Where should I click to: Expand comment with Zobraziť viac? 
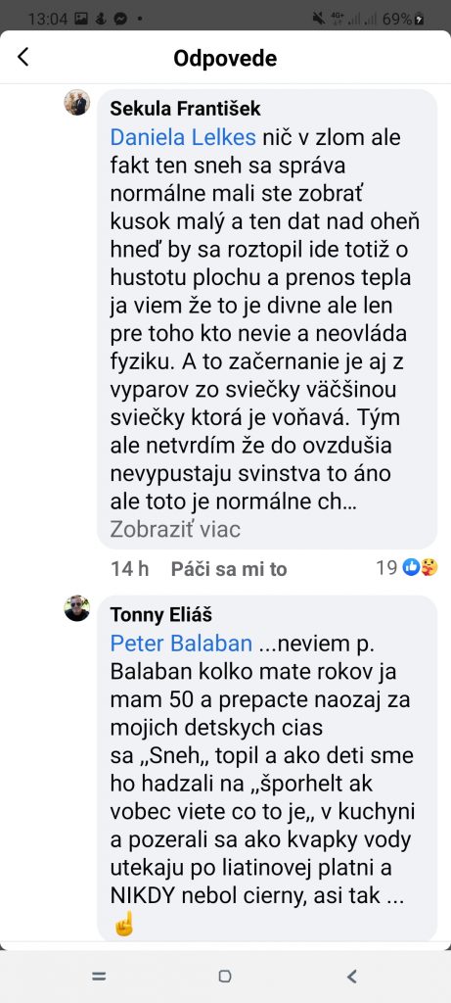point(175,530)
